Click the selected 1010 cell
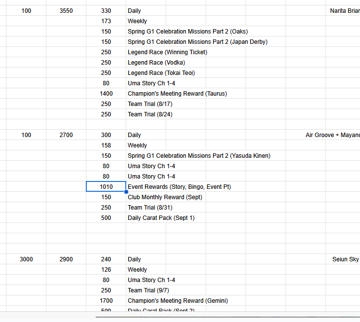 pos(106,186)
